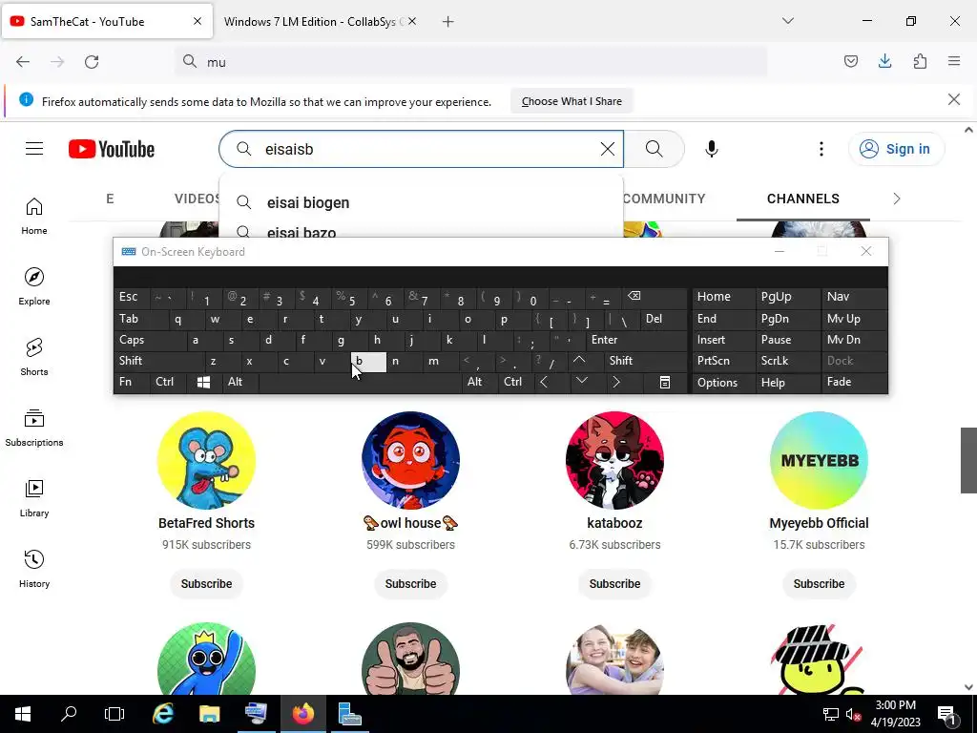Screen dimensions: 977x733
Task: Open Explore in YouTube sidebar
Action: [34, 286]
